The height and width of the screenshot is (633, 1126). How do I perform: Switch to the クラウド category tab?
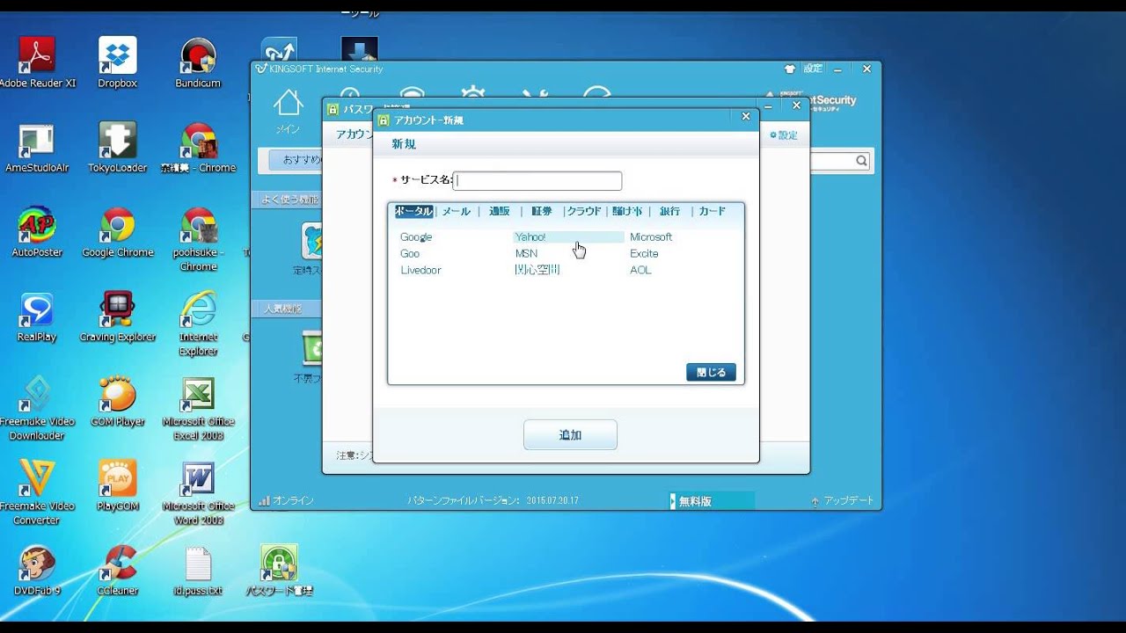coord(584,211)
